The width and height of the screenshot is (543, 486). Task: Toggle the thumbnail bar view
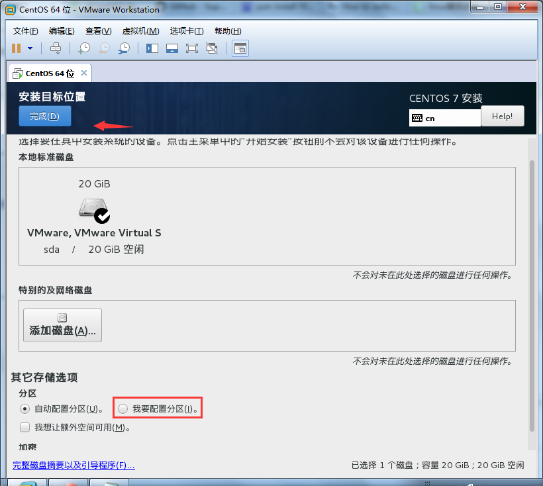[172, 48]
